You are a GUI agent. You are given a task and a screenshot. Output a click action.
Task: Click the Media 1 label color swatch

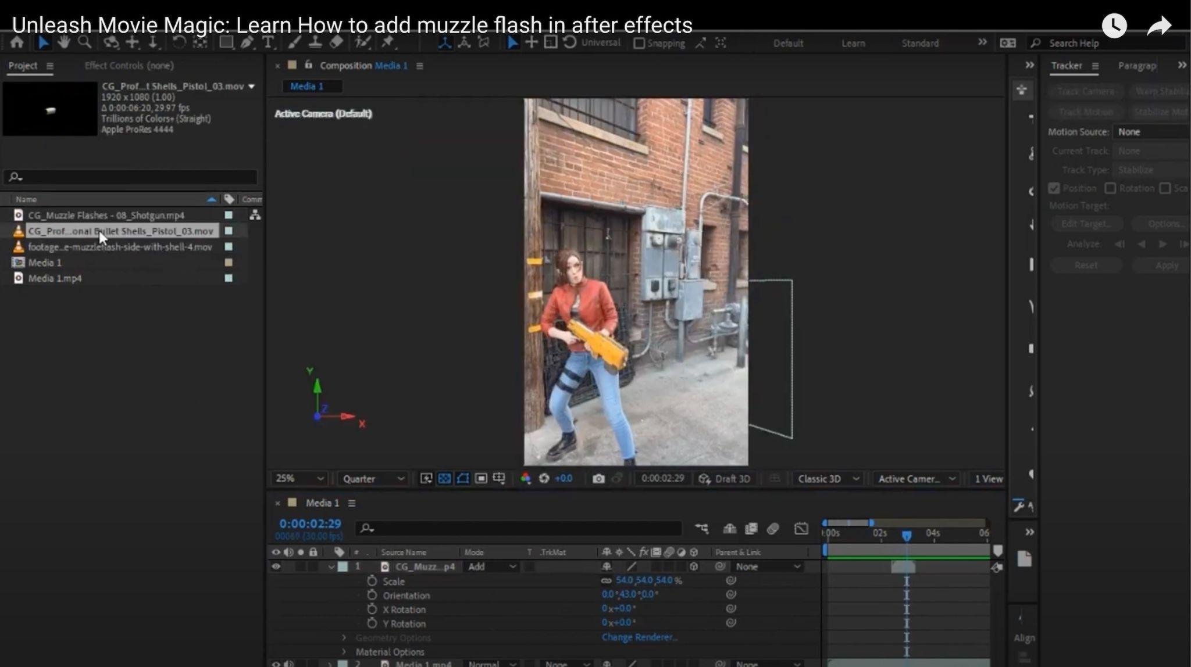coord(229,263)
